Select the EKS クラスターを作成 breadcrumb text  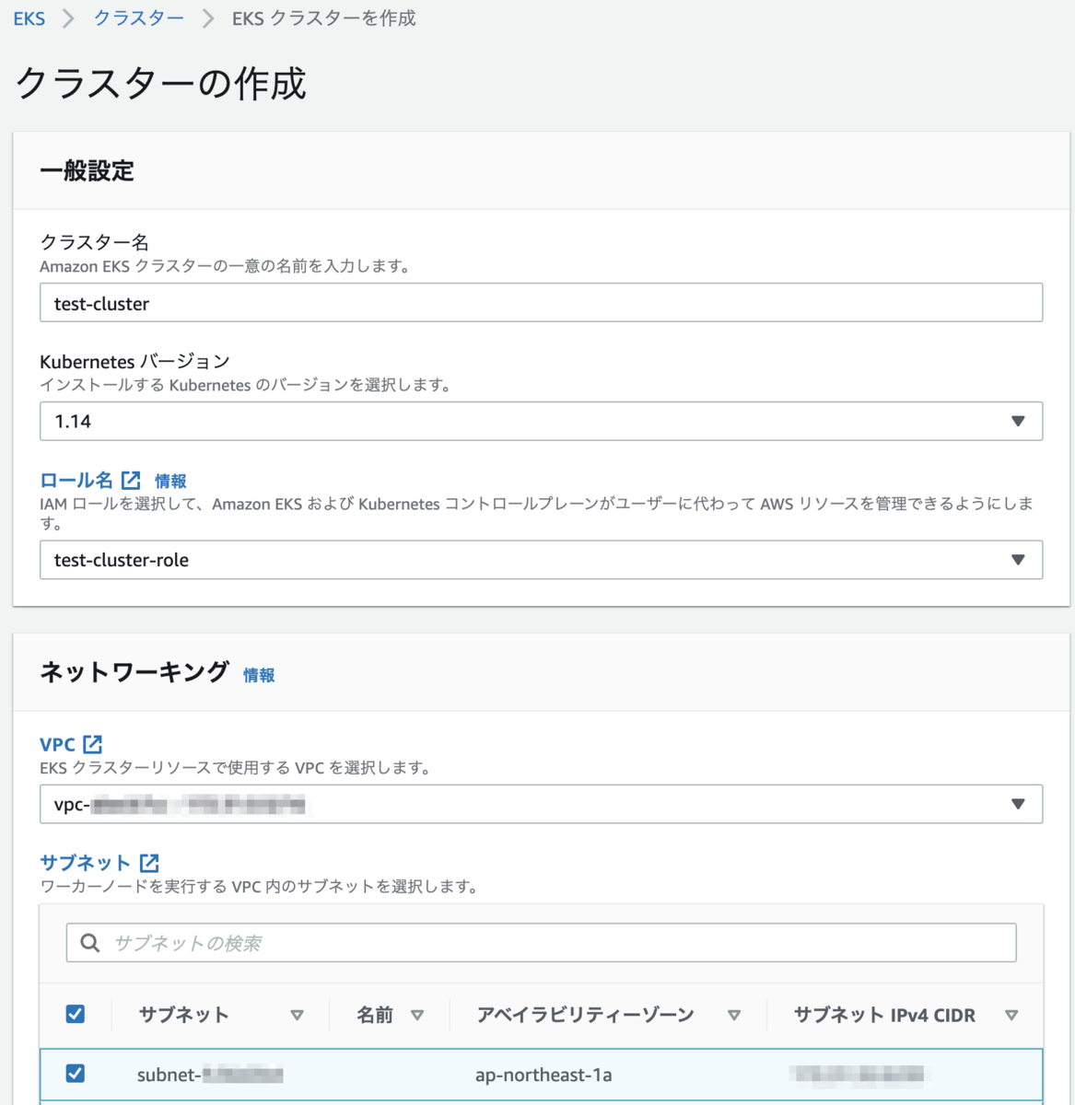(323, 18)
